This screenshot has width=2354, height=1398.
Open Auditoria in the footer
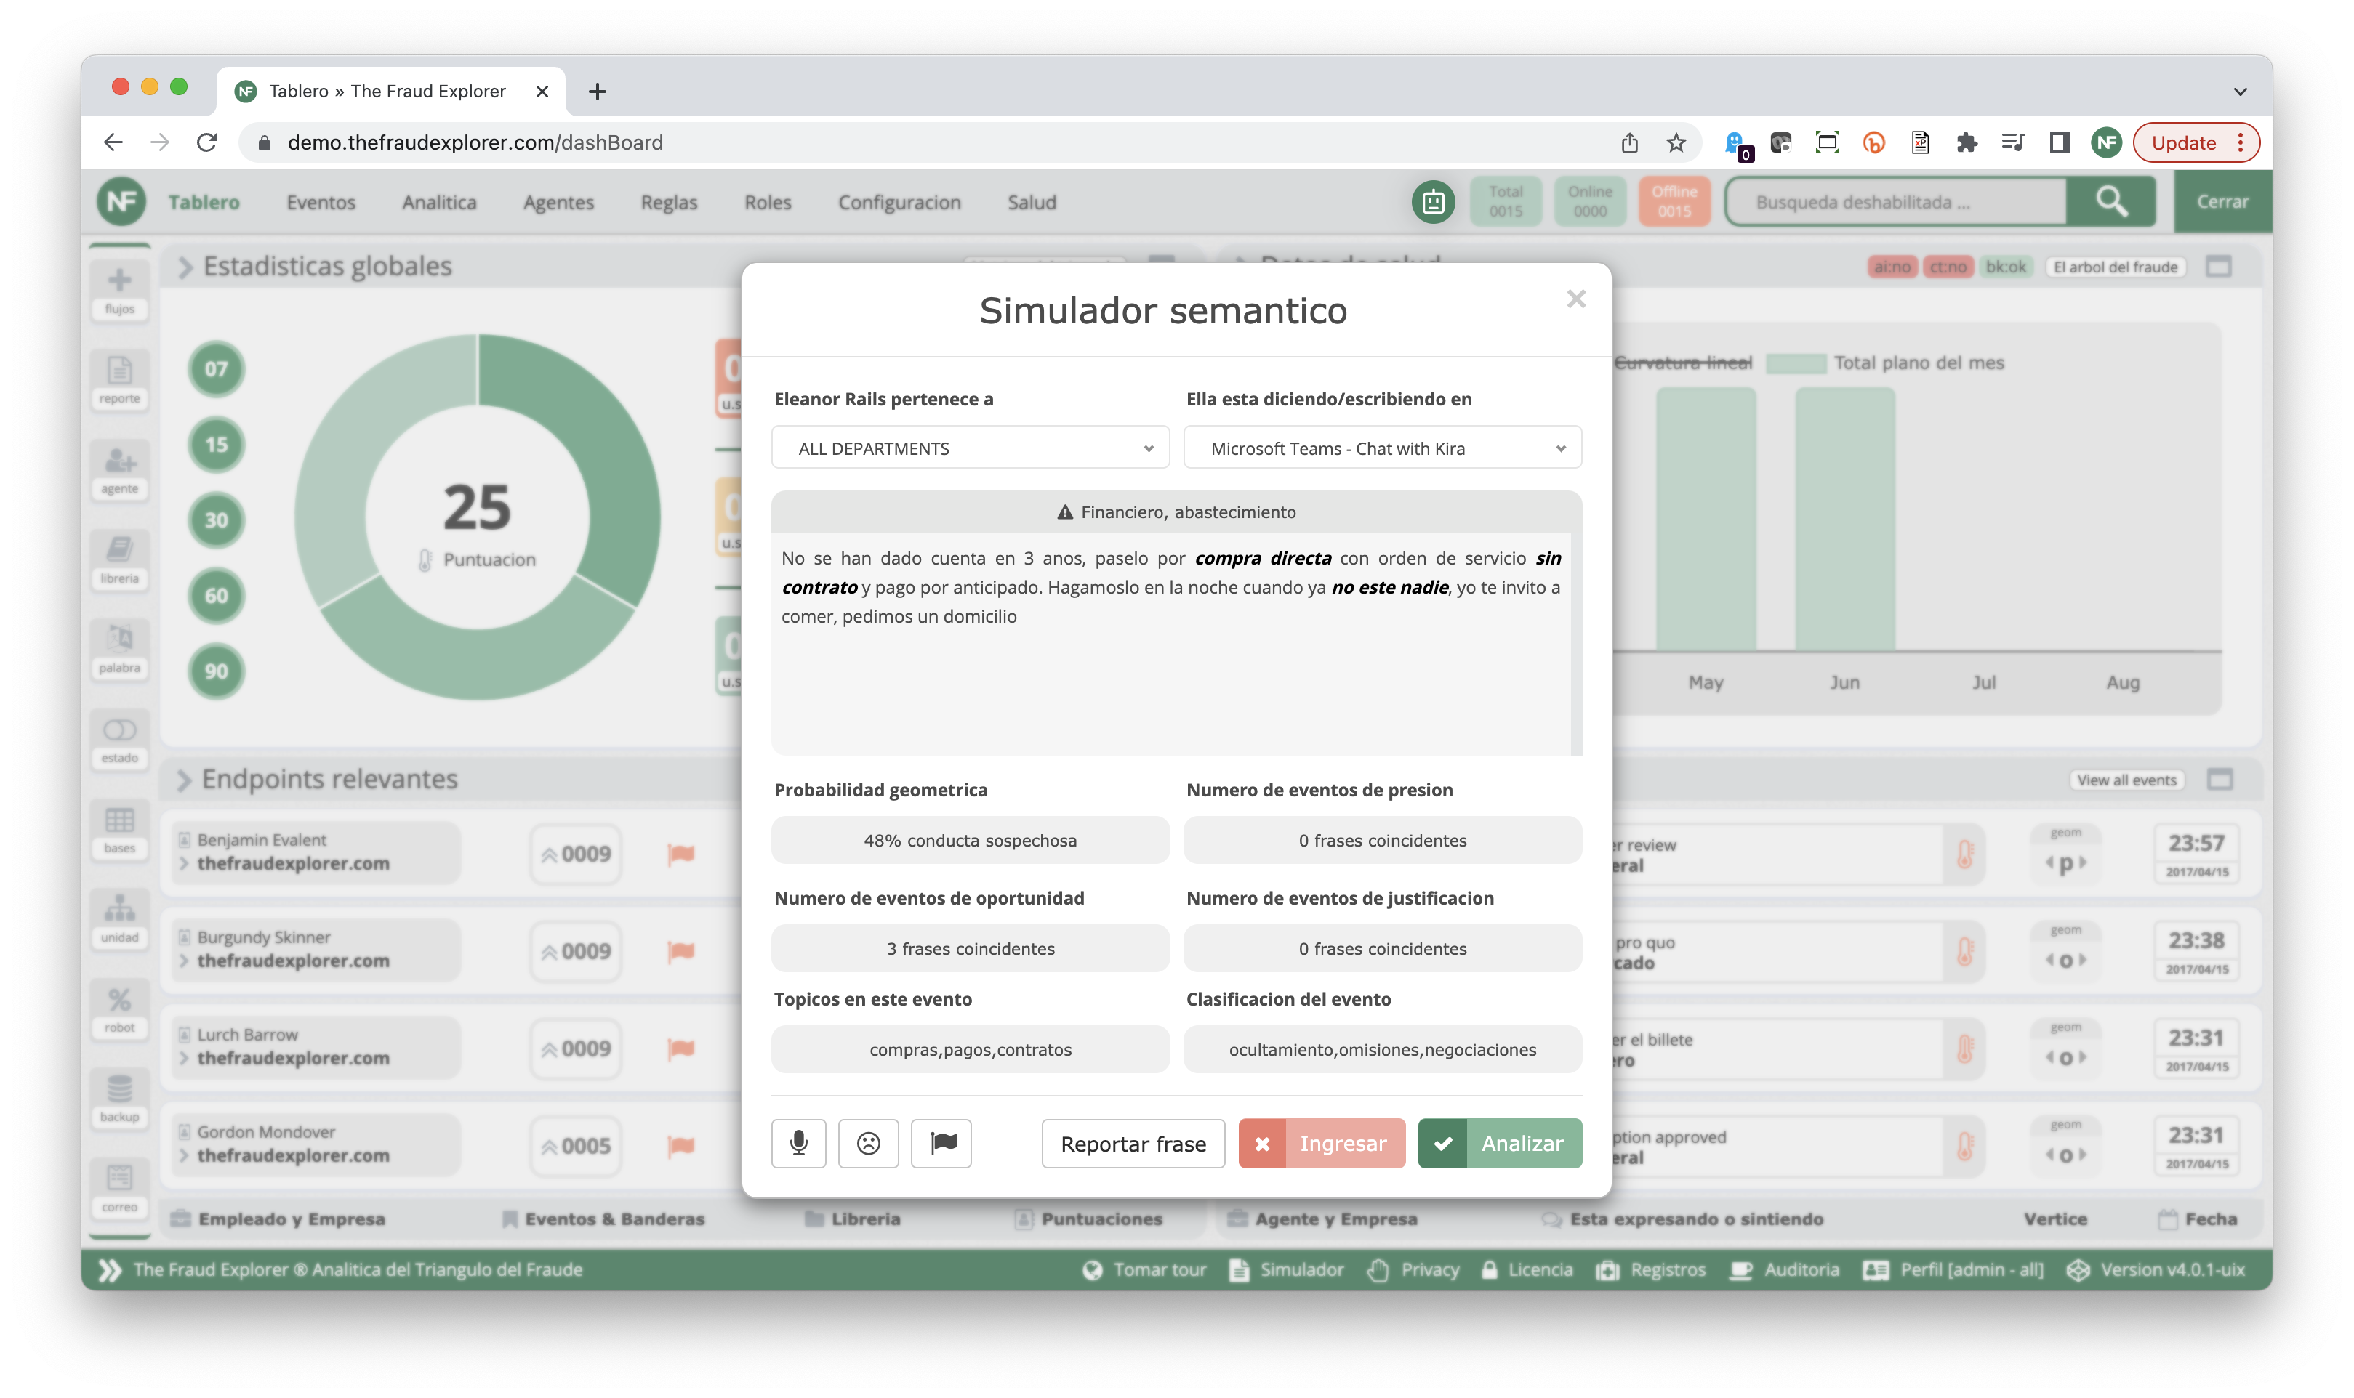(1785, 1270)
